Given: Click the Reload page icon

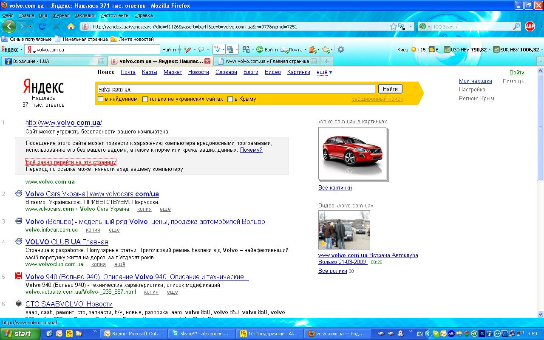Looking at the screenshot, I should 42,26.
